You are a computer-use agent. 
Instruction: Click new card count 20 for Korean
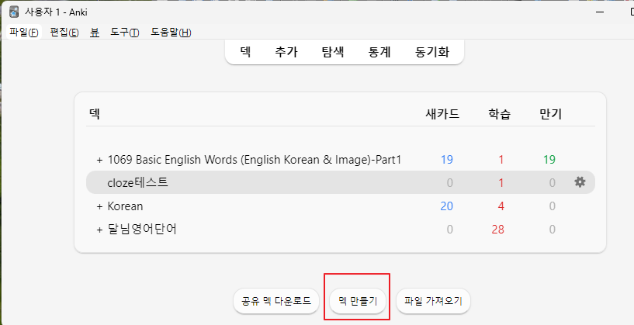(x=446, y=206)
